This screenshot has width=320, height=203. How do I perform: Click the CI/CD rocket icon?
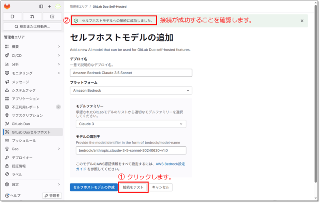point(7,55)
